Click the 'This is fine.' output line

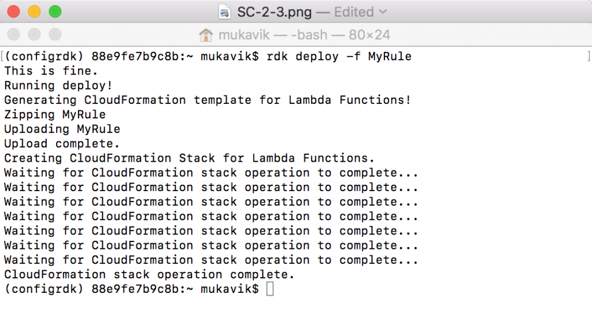coord(51,71)
